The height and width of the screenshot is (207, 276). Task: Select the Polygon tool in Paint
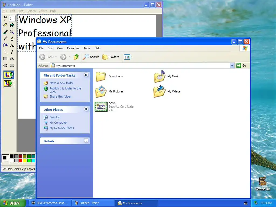tap(12, 58)
